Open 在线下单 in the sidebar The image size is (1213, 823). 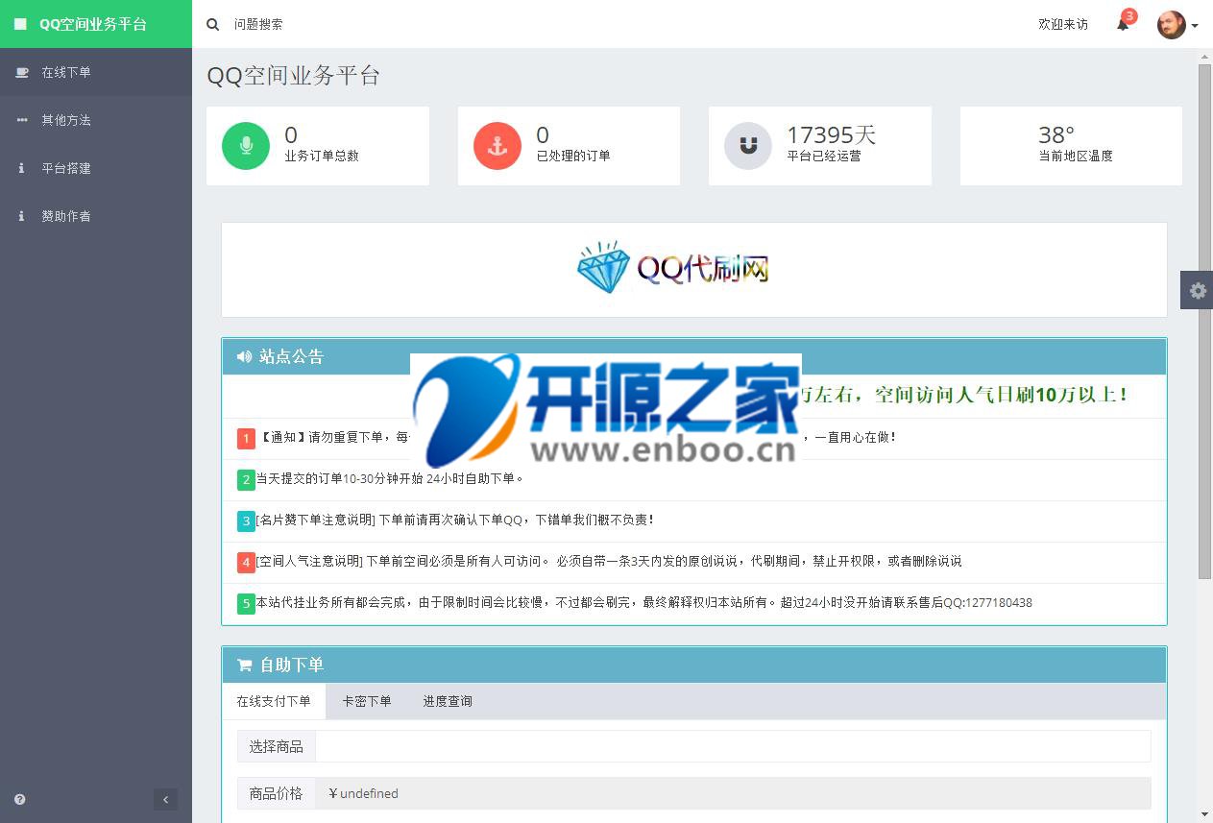point(96,72)
